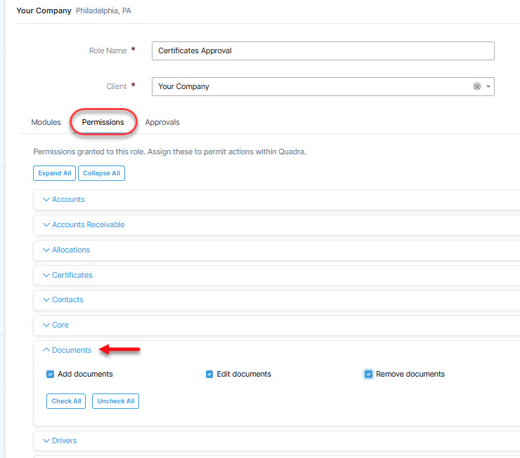This screenshot has height=458, width=520.
Task: Uncheck the Add documents checkbox
Action: coord(50,375)
